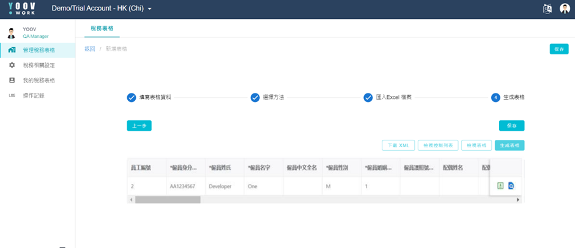The height and width of the screenshot is (248, 575).
Task: Click the 匯入Excel檔案 completed step checkmark
Action: click(368, 98)
